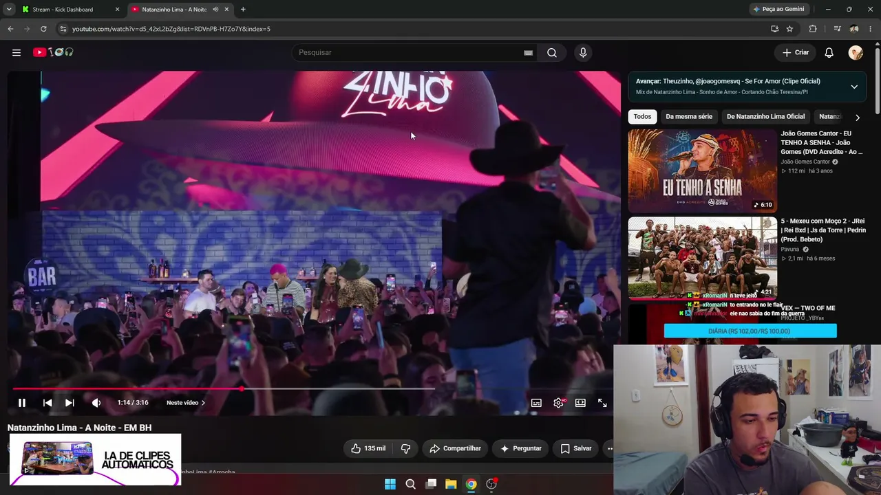Open João Gomes Cantor video title
The width and height of the screenshot is (881, 495).
822,142
